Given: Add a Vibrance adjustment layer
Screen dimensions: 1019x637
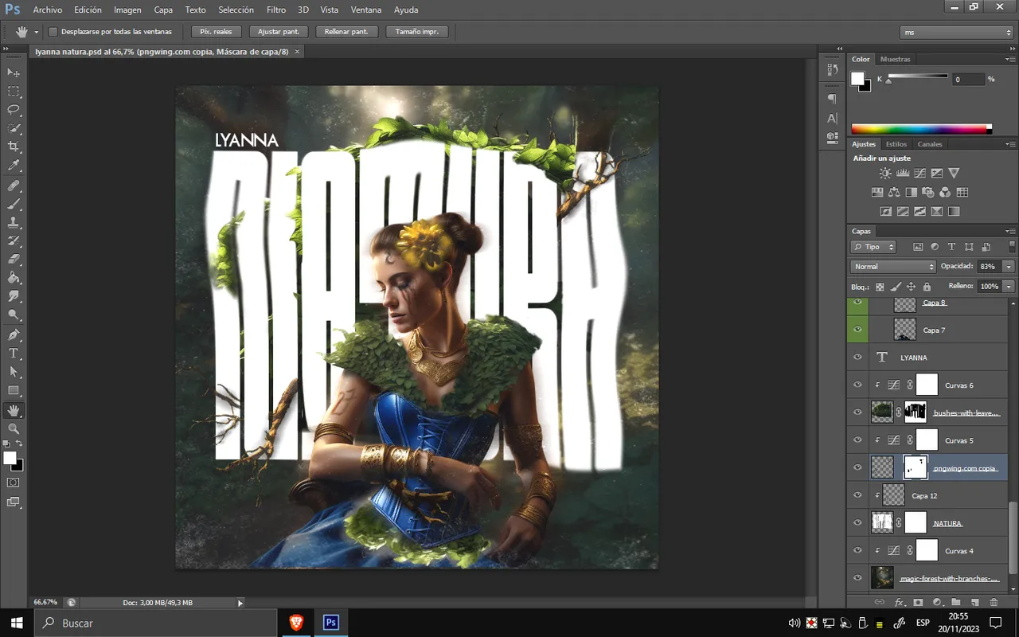Looking at the screenshot, I should pos(954,173).
